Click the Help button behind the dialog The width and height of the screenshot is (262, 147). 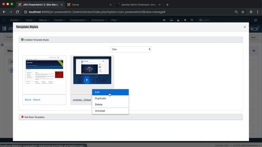coord(253,37)
